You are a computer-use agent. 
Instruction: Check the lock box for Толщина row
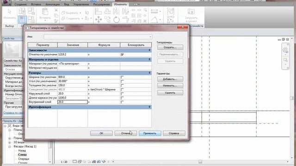coord(122,85)
